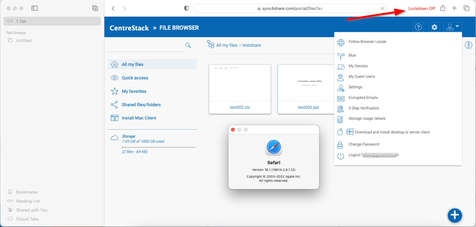Click the All my files breadcrumb link
Image resolution: width=476 pixels, height=227 pixels.
227,45
